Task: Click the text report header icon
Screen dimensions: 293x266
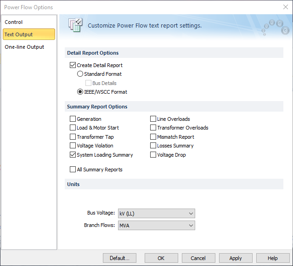Action: tap(75, 25)
